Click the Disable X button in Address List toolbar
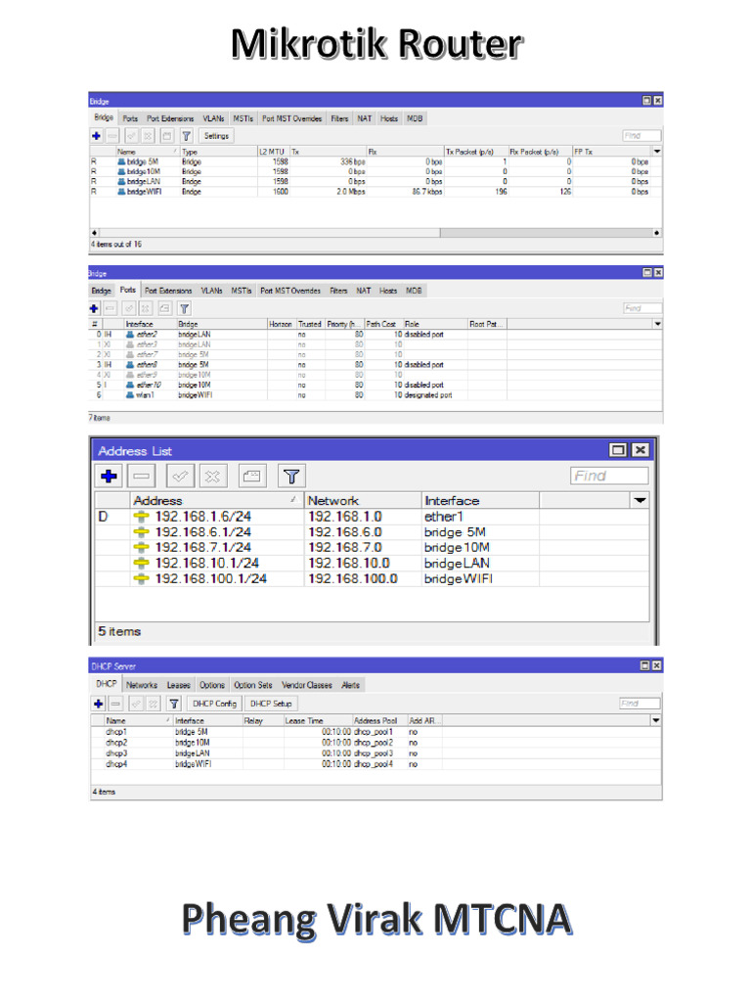This screenshot has height=1002, width=751. coord(214,477)
